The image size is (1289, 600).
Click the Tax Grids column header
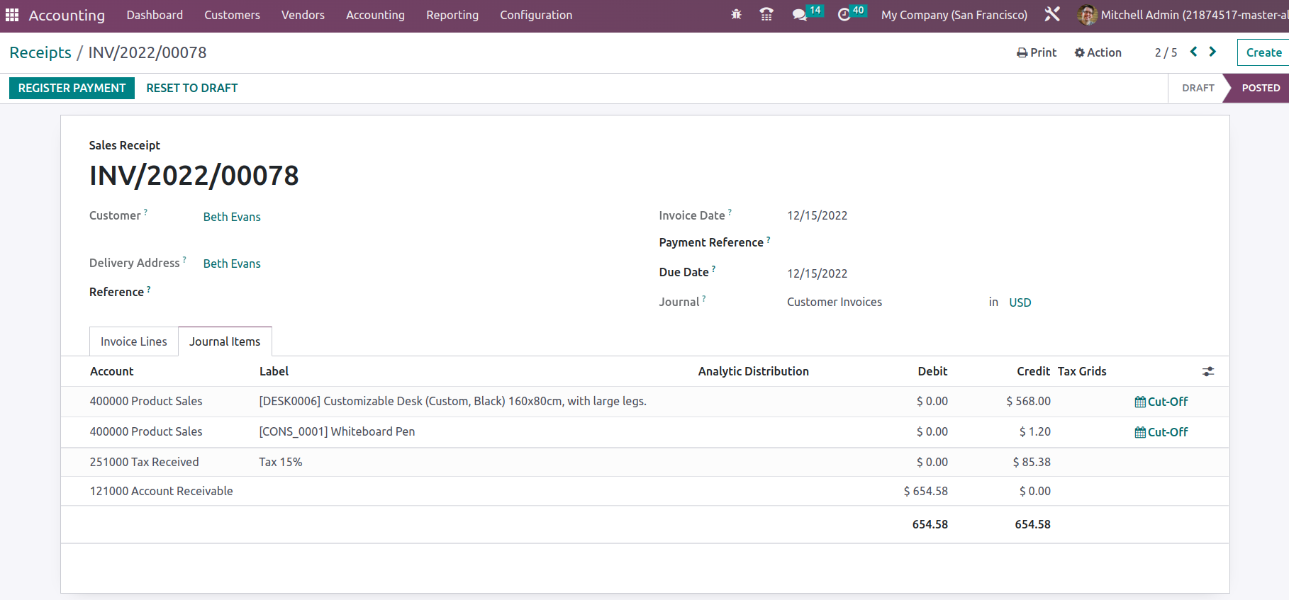[1082, 371]
